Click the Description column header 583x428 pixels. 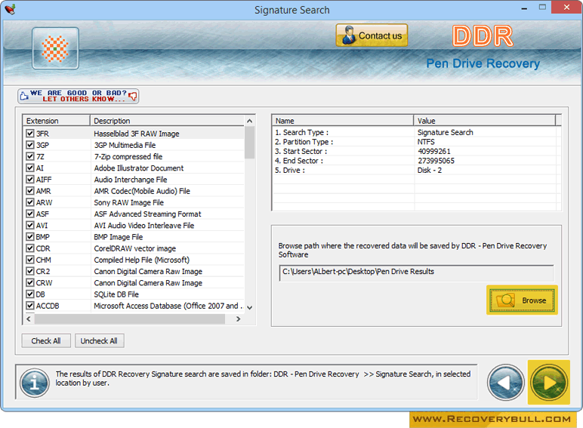[x=168, y=121]
